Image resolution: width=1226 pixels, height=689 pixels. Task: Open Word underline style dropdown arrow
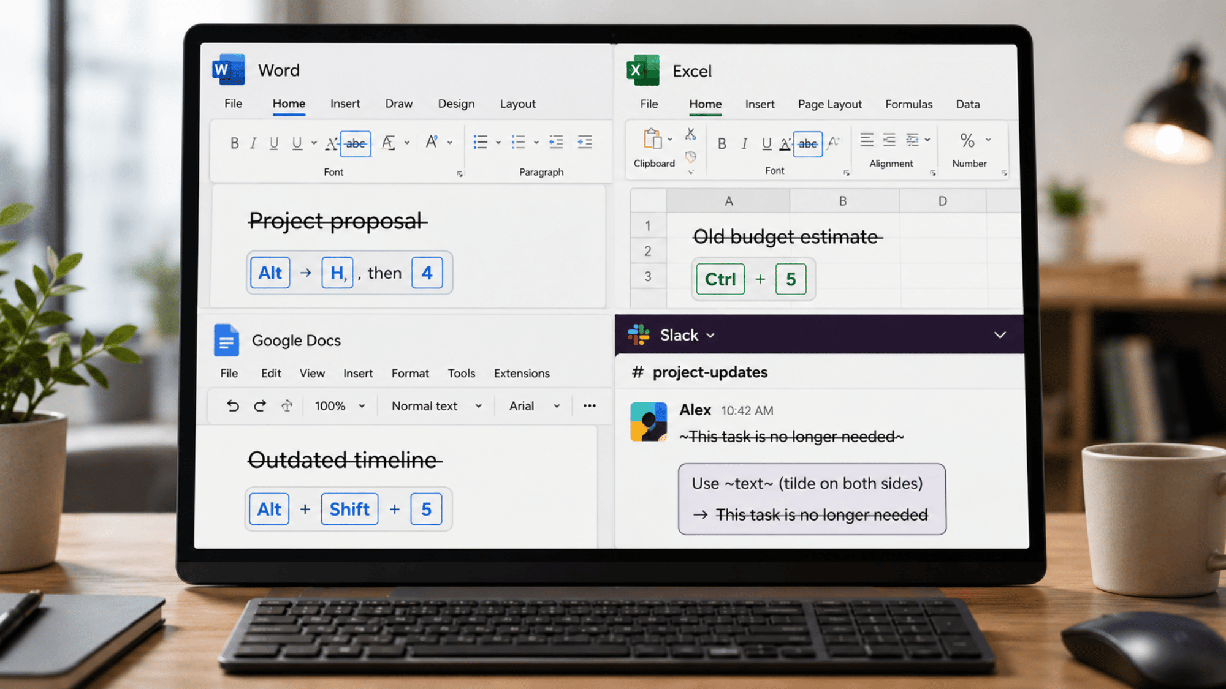tap(314, 143)
